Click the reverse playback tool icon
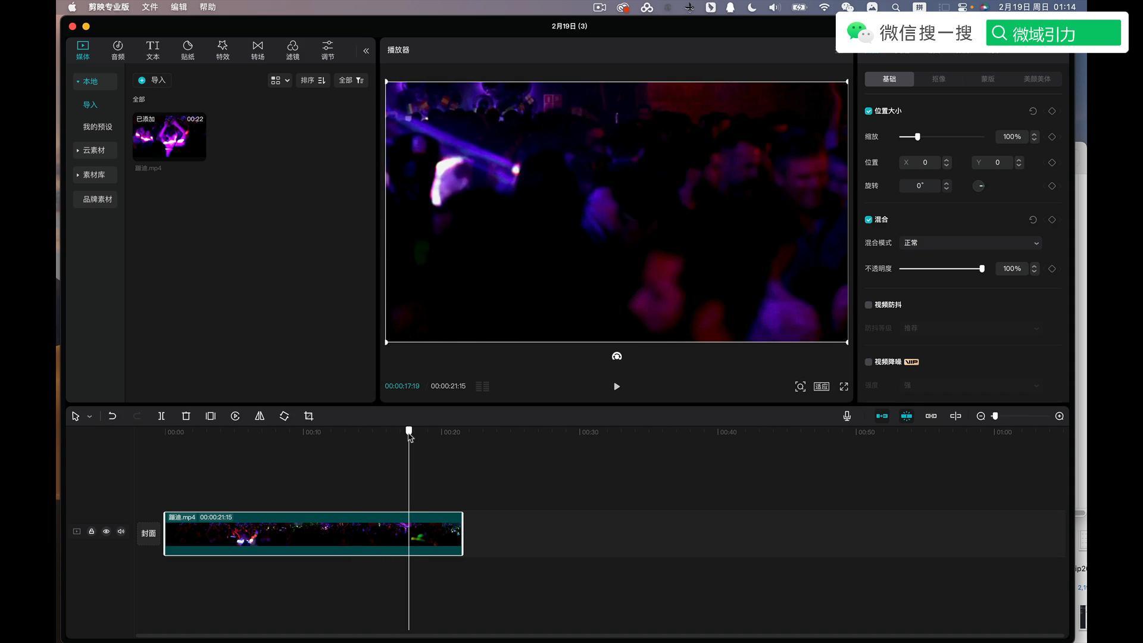Viewport: 1143px width, 643px height. pos(235,416)
